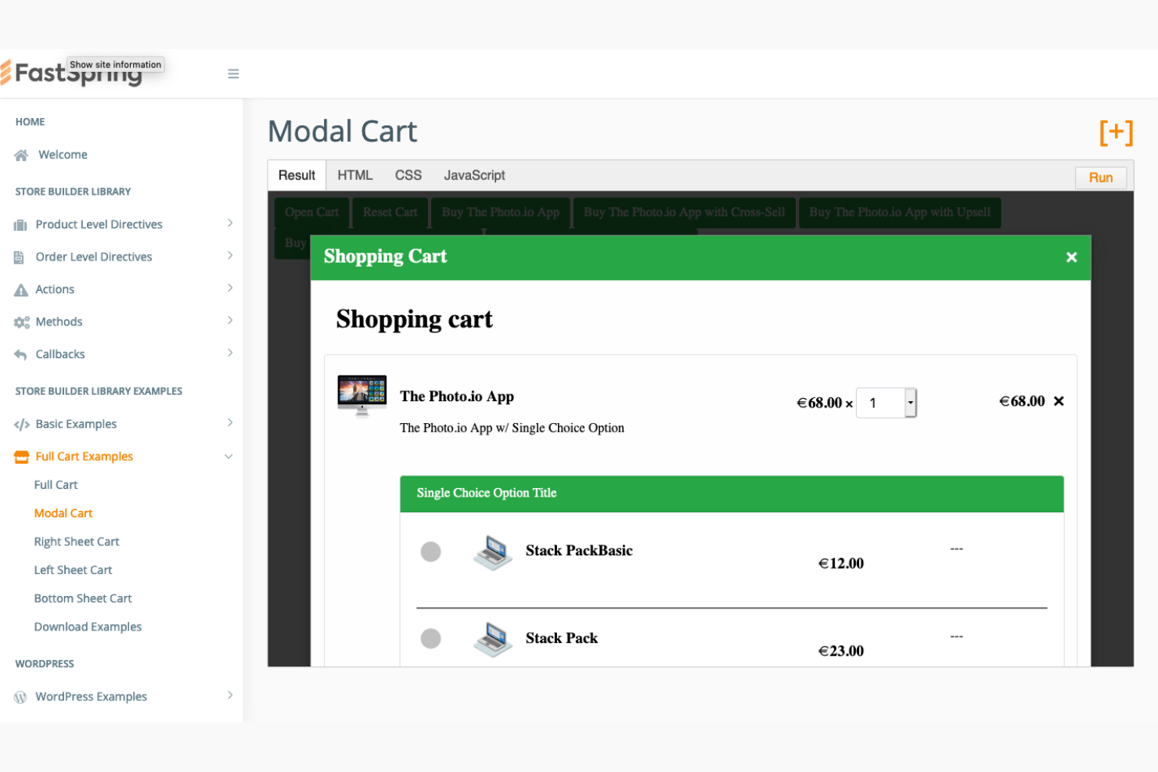The height and width of the screenshot is (772, 1158).
Task: Collapse the Full Cart Examples chevron
Action: coord(228,457)
